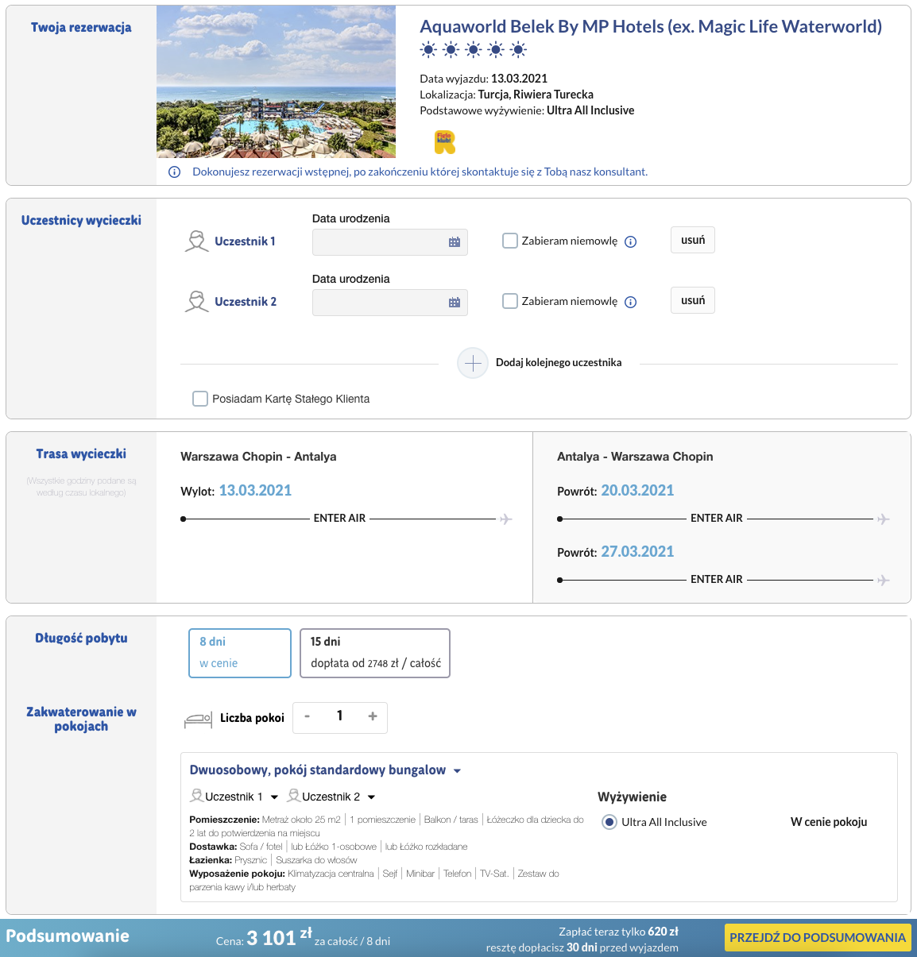Screen dimensions: 917x957
Task: Click Wyżywienie heading
Action: pos(633,797)
